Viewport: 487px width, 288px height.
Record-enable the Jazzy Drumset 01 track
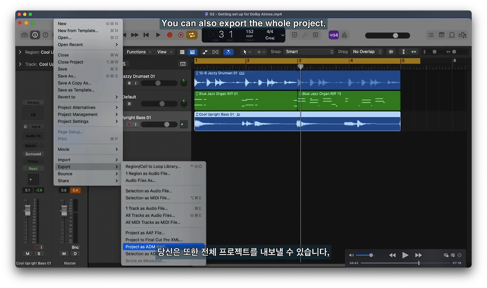[x=129, y=83]
